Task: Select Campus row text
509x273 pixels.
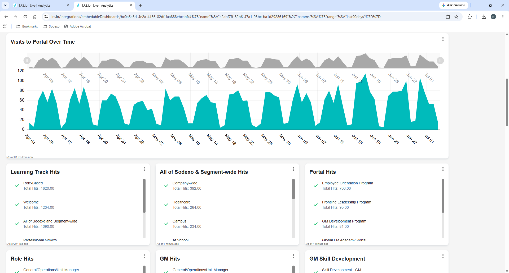Action: pos(179,221)
